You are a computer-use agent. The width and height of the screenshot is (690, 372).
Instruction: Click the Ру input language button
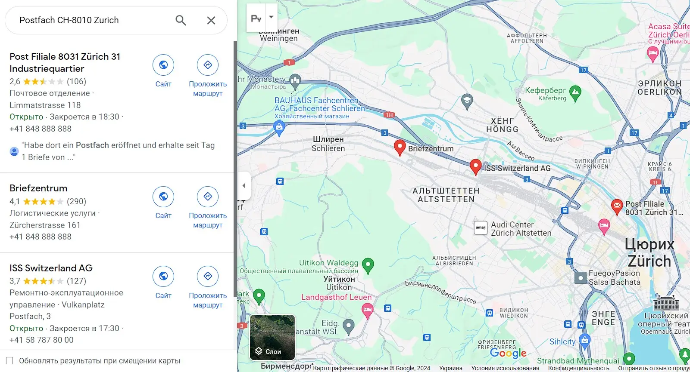click(256, 18)
